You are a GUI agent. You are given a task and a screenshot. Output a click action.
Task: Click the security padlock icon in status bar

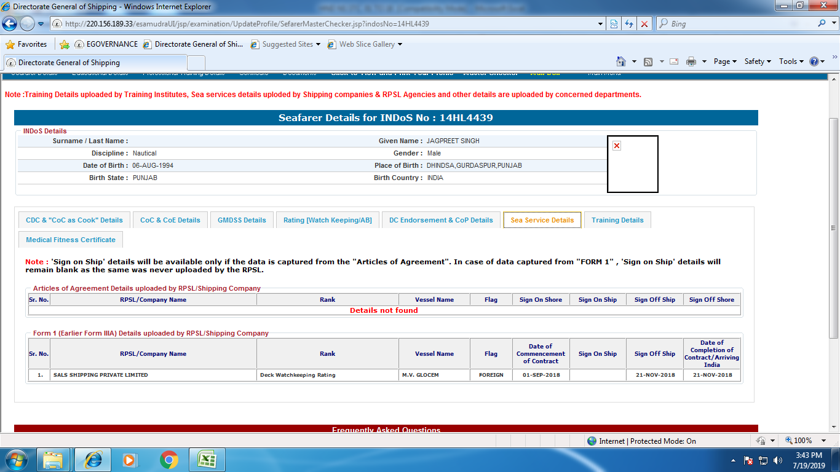[761, 441]
